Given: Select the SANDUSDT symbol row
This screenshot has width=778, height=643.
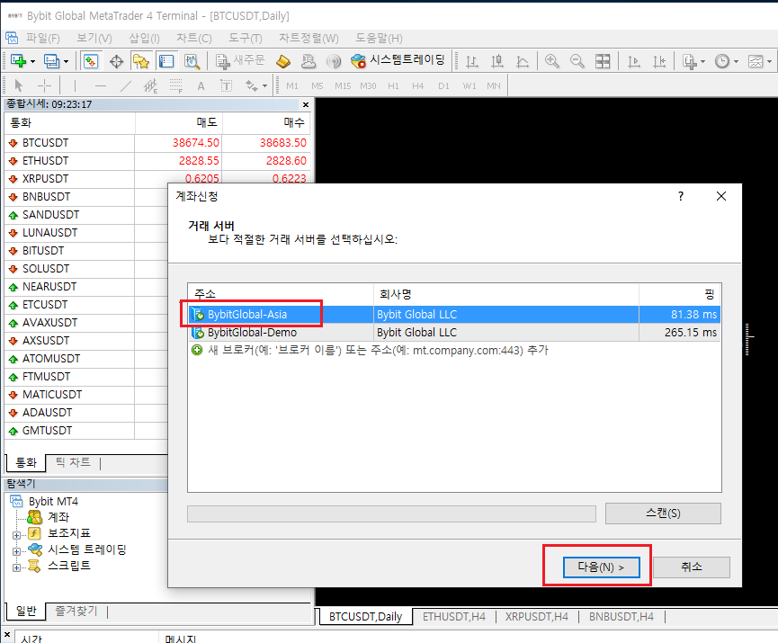Looking at the screenshot, I should coord(86,215).
